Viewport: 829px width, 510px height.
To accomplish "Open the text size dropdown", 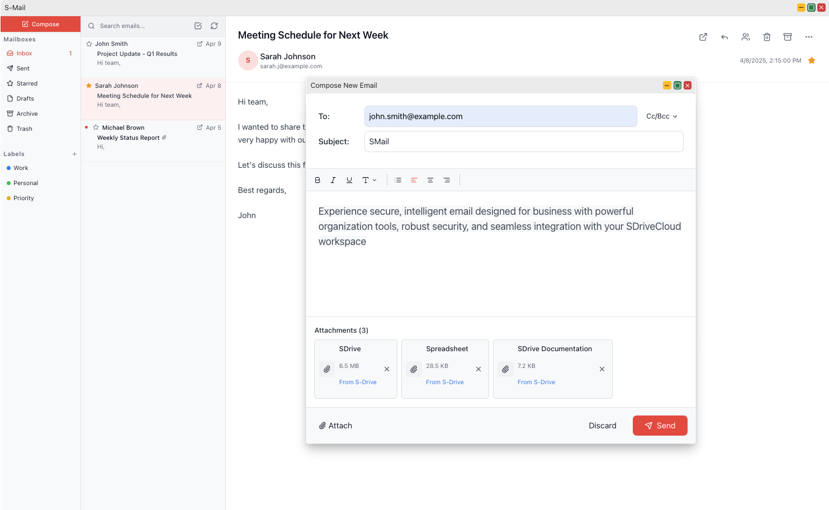I will point(369,180).
